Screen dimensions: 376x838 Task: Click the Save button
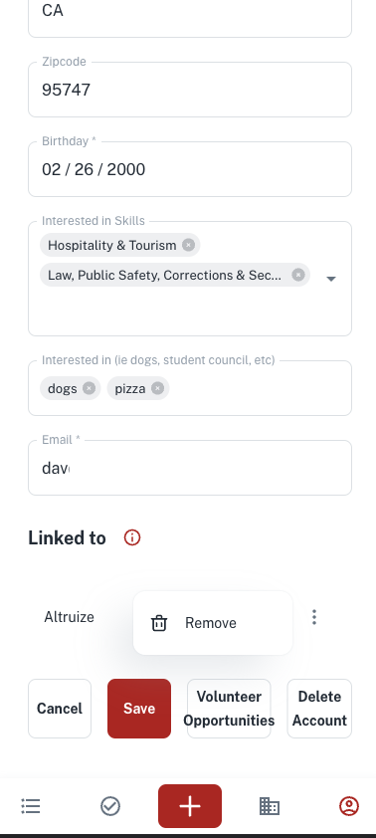(139, 709)
